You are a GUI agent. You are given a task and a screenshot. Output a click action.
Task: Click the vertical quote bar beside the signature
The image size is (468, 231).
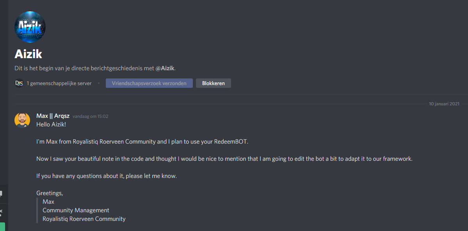(x=37, y=210)
